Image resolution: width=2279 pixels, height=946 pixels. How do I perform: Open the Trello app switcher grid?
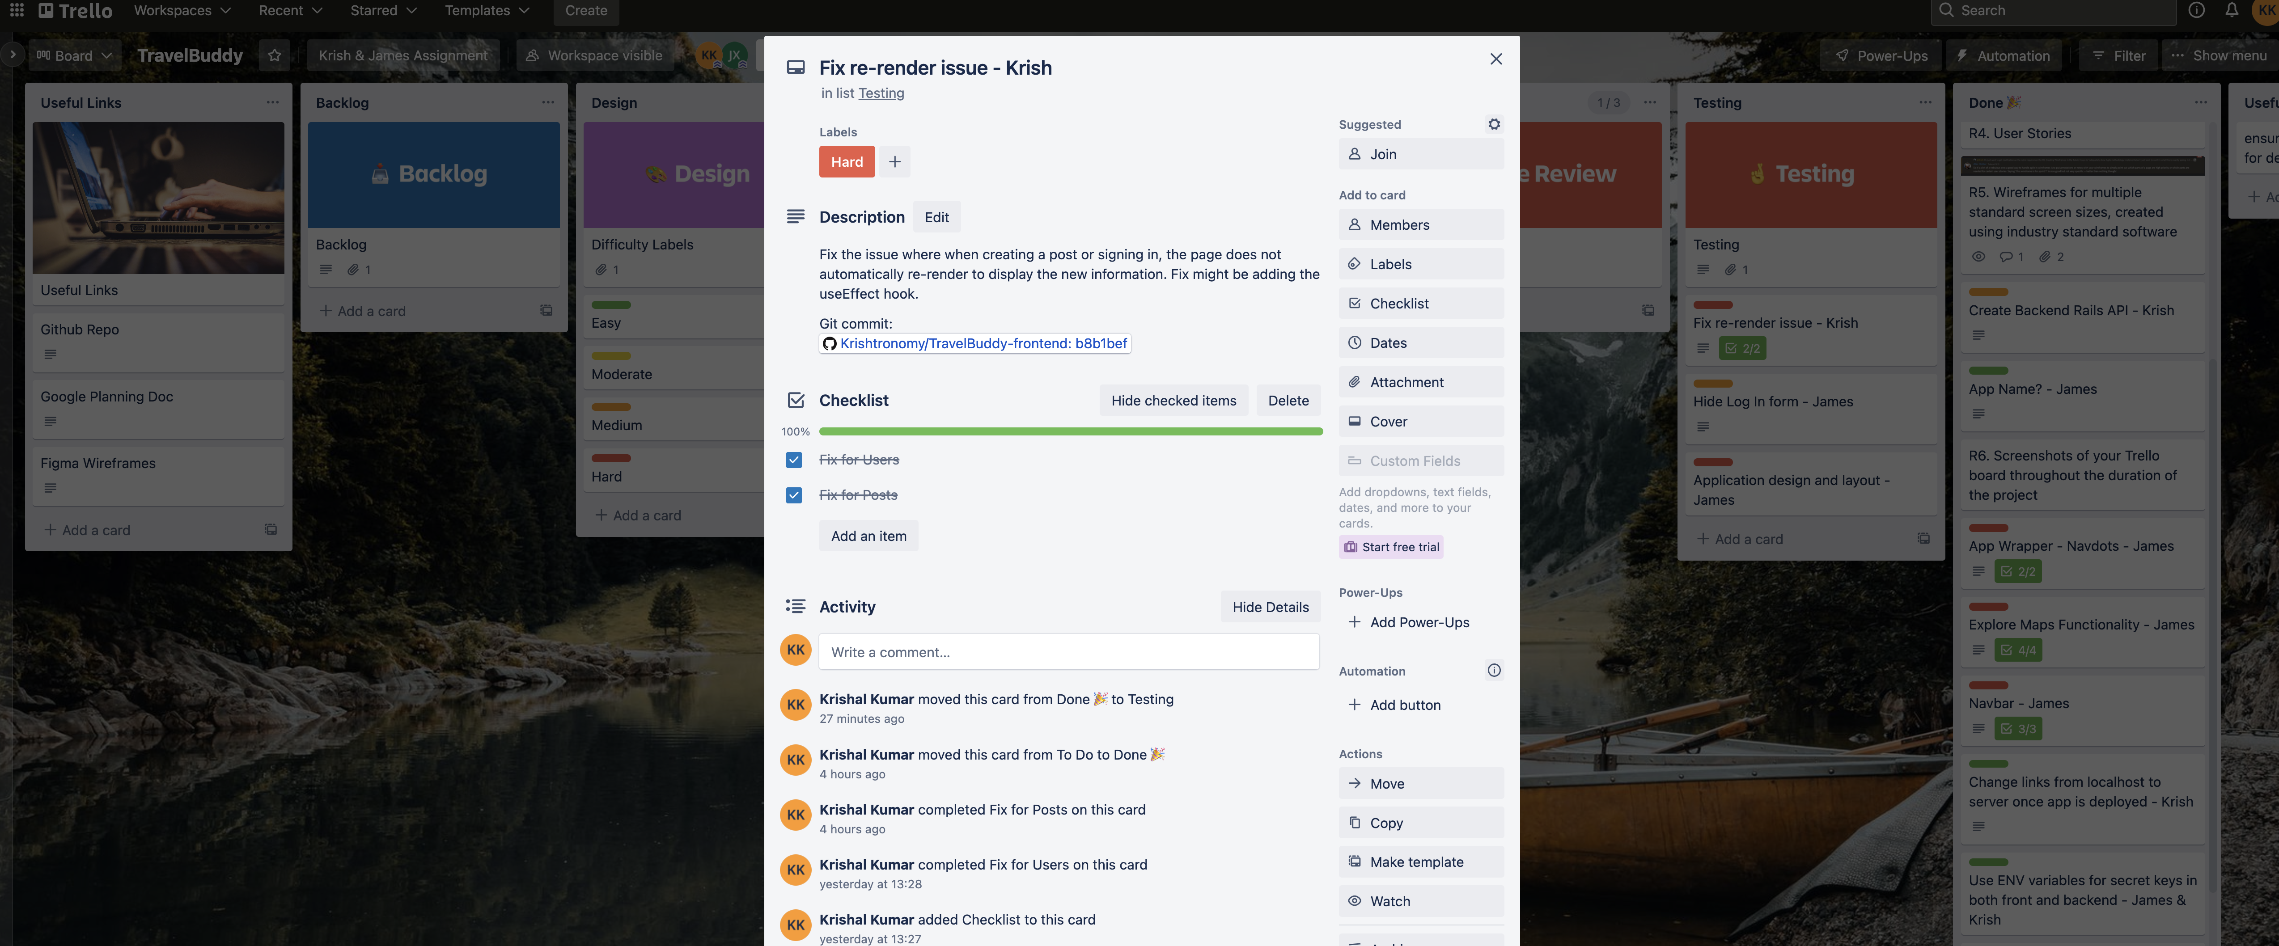click(17, 11)
